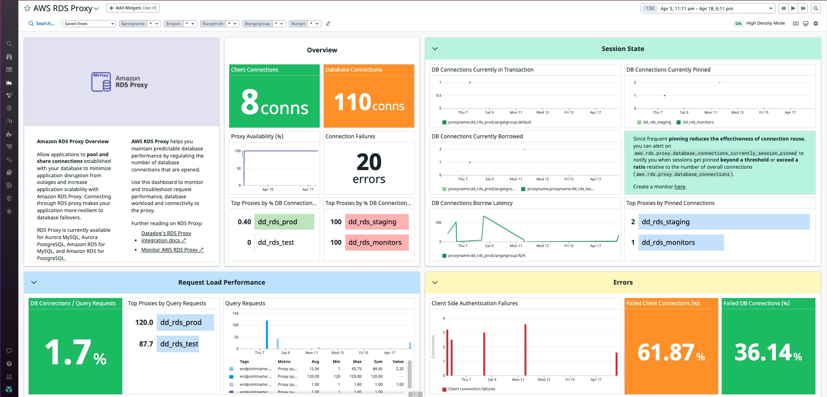Collapse the Request Load Performance group
Screen dimensions: 827x397
click(x=34, y=282)
